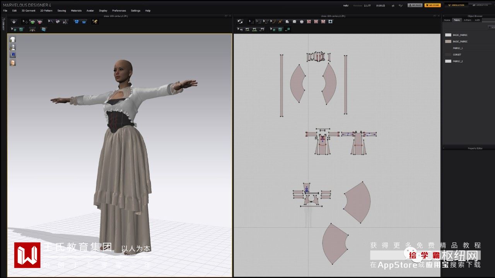
Task: Toggle the avatar head display icon
Action: click(13, 63)
